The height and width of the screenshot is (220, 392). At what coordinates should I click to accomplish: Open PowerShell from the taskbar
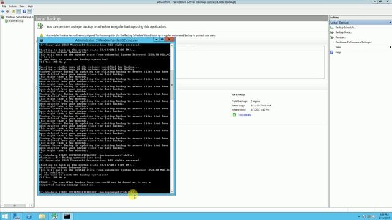click(x=29, y=216)
